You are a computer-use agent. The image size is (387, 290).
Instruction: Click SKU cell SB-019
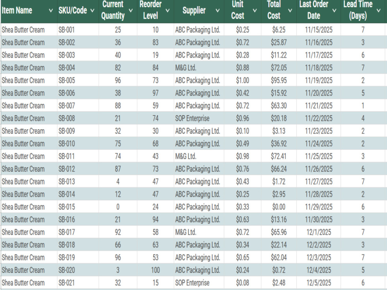coord(78,258)
